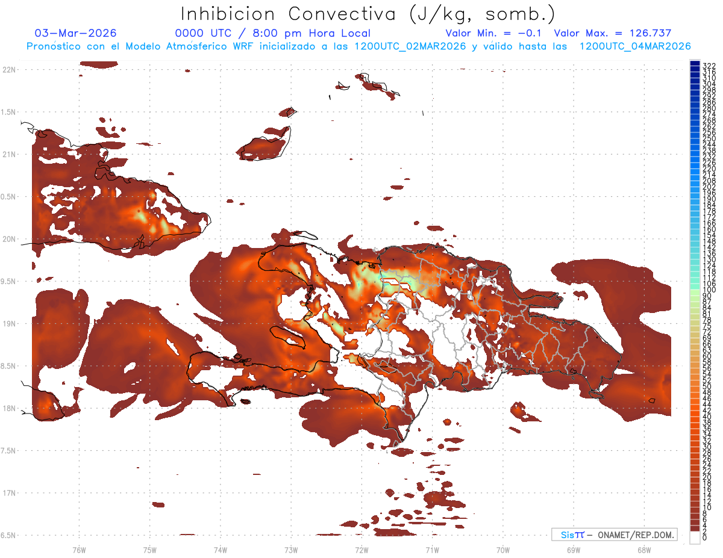Click the '68W' longitude label
This screenshot has height=558, width=723.
pos(643,550)
